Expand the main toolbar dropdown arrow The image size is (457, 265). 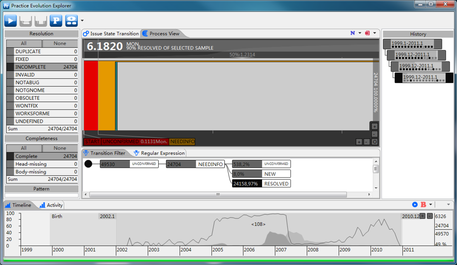click(82, 21)
